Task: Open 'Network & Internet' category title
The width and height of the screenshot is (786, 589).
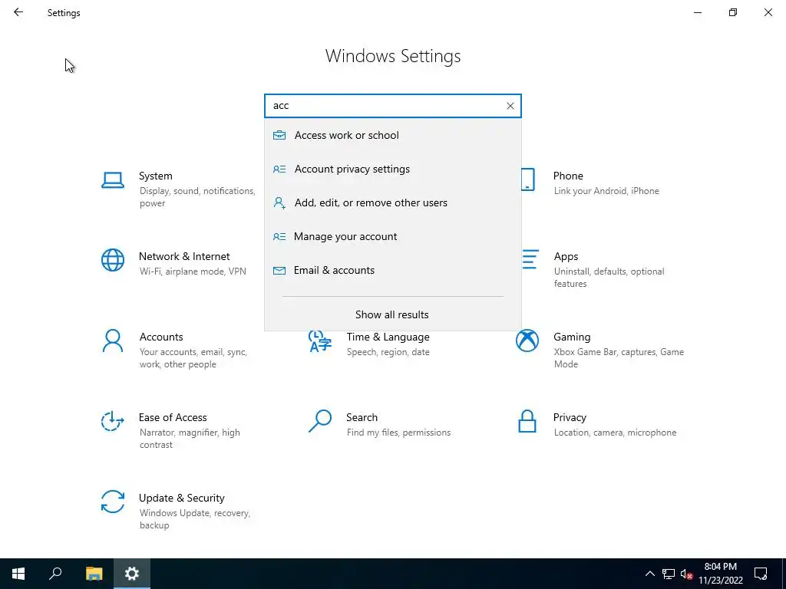Action: 184,256
